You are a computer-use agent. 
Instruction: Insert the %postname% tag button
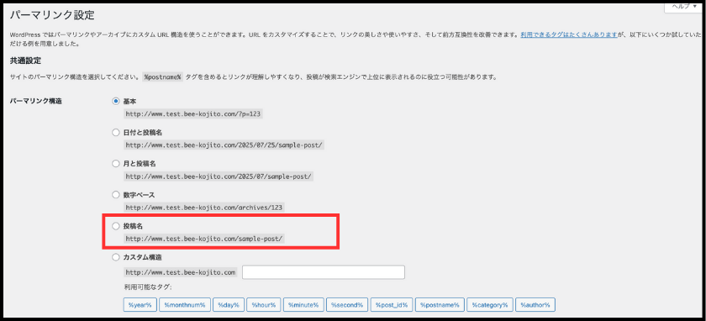click(440, 305)
